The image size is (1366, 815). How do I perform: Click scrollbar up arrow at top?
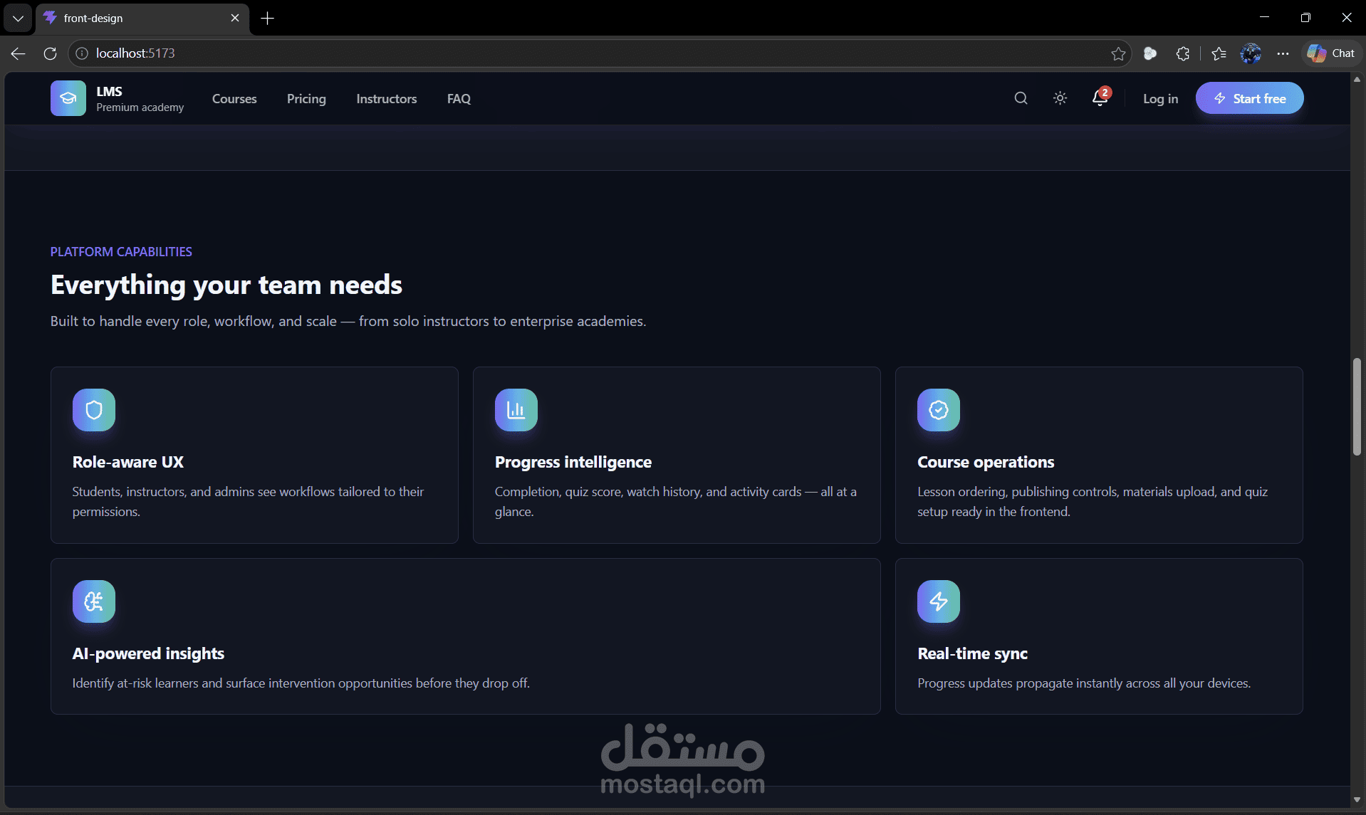1357,80
